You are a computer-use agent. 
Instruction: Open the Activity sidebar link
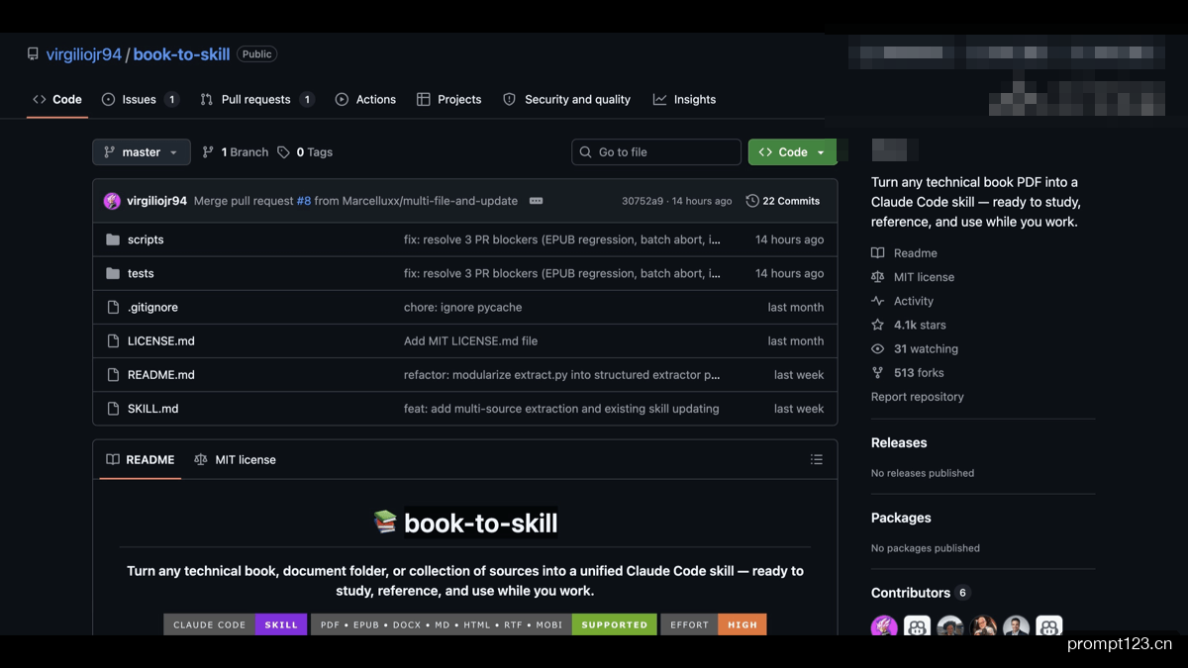pyautogui.click(x=902, y=301)
